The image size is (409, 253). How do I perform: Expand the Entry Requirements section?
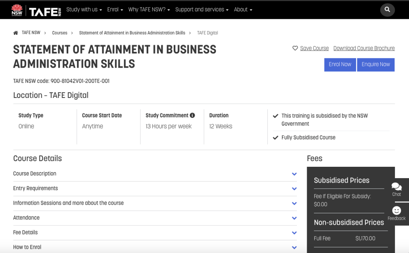155,188
